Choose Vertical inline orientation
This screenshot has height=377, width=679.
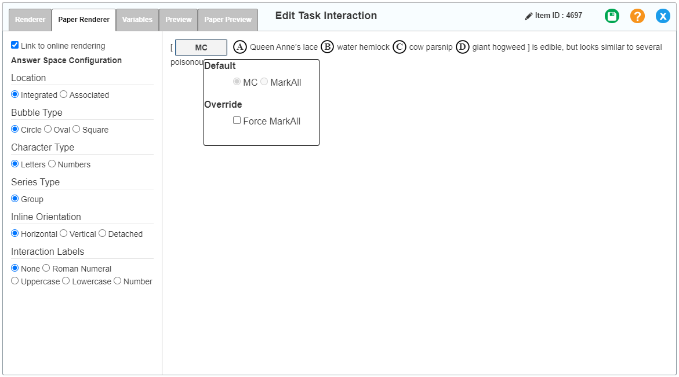tap(64, 233)
